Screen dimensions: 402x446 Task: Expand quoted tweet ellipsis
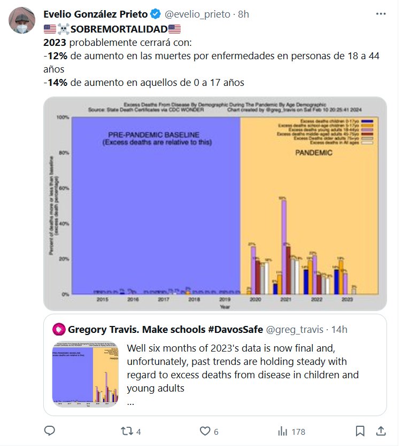[x=131, y=402]
